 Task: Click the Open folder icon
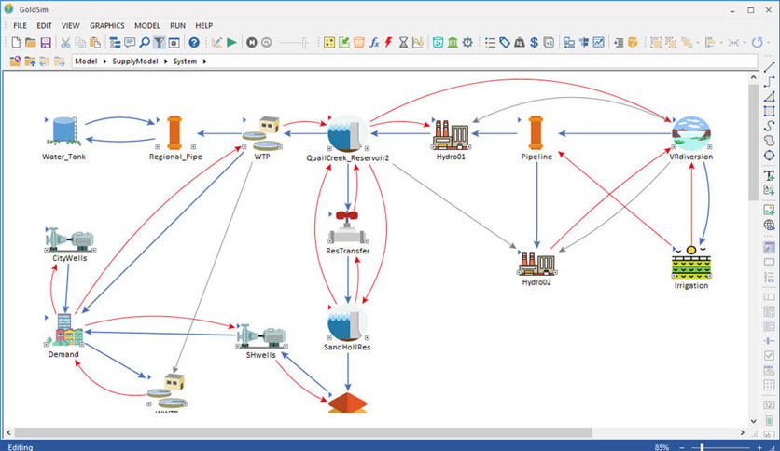pos(31,42)
